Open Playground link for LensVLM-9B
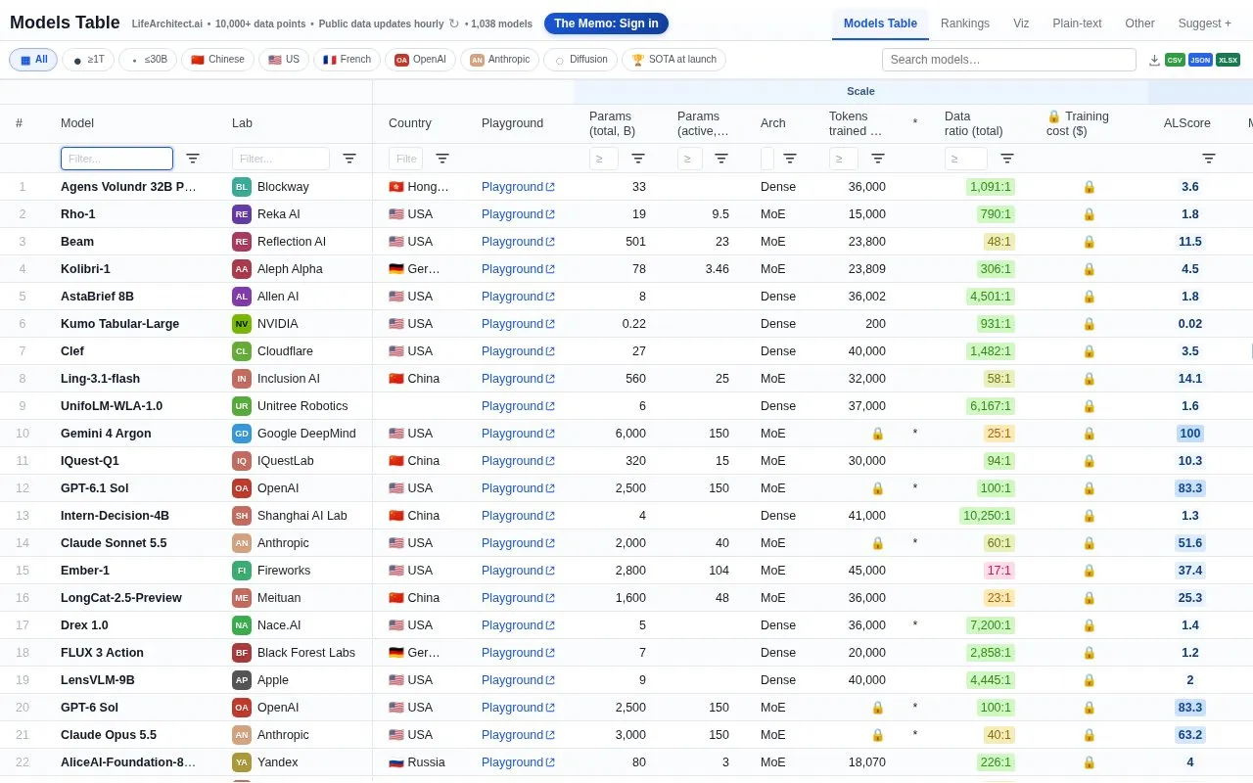The image size is (1253, 783). pos(518,680)
